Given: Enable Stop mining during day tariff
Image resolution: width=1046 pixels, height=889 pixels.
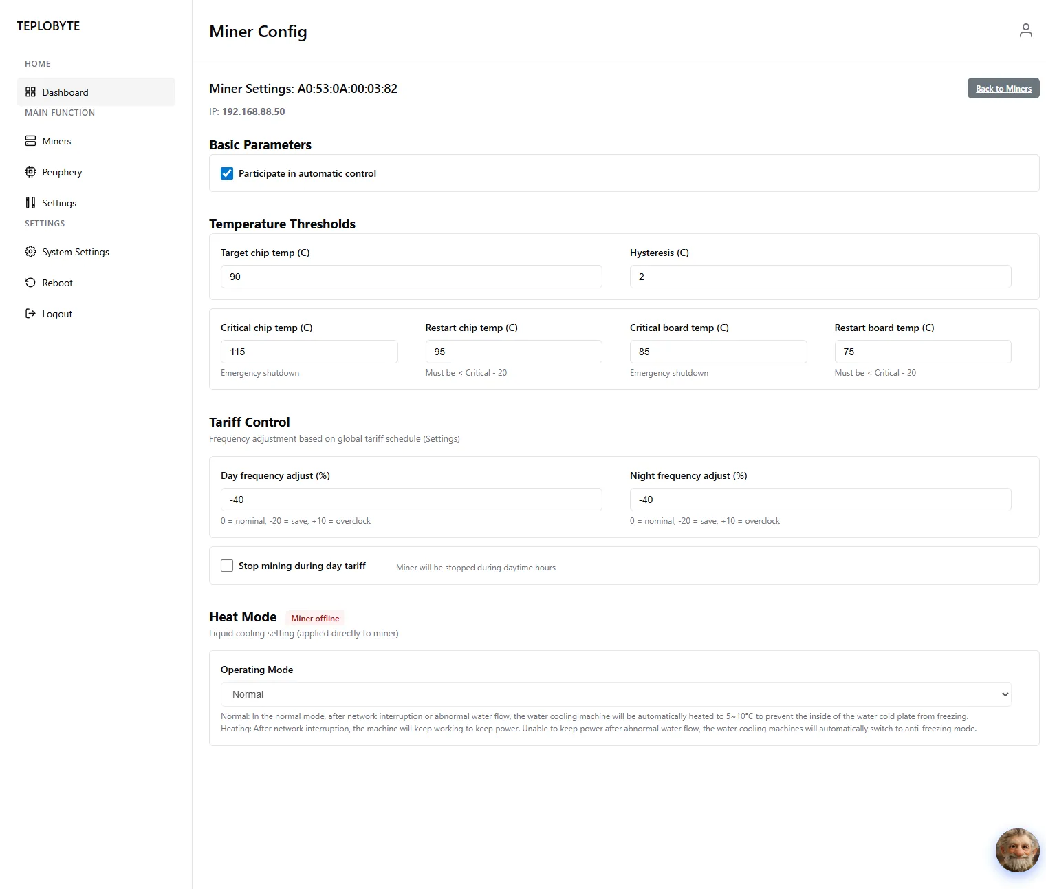Looking at the screenshot, I should tap(227, 566).
